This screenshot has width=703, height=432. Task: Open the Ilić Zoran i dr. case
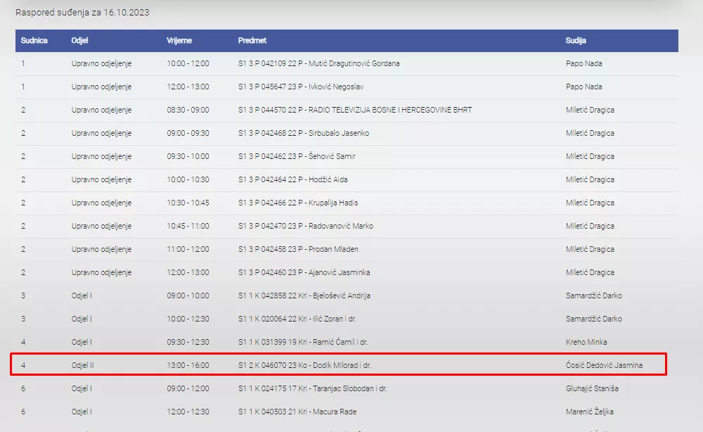(297, 319)
